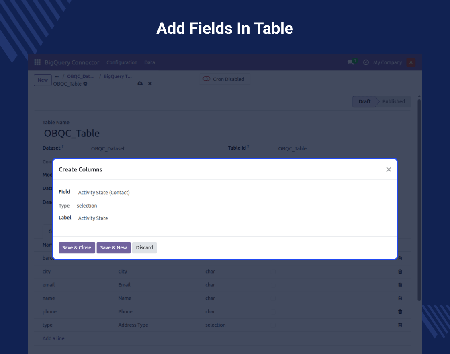Select the Published status stage
The image size is (450, 354).
coord(393,101)
